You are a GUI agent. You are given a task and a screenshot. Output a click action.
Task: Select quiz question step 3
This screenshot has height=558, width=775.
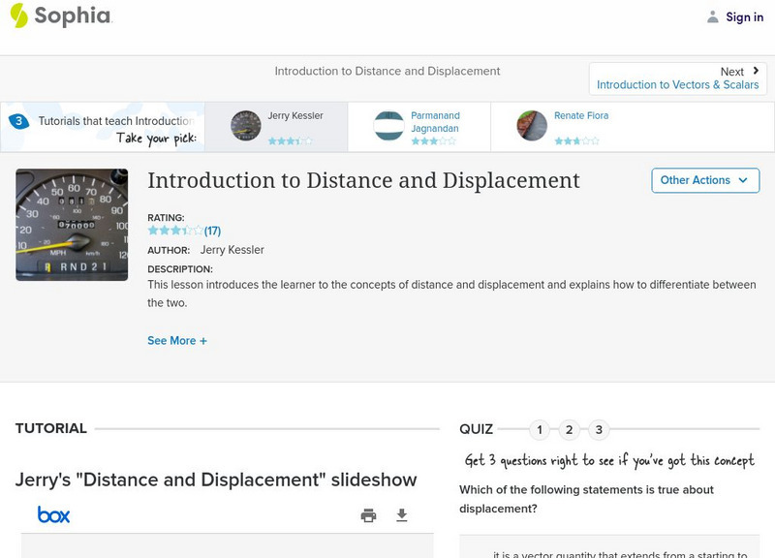601,429
